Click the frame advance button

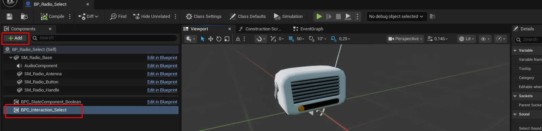329,17
